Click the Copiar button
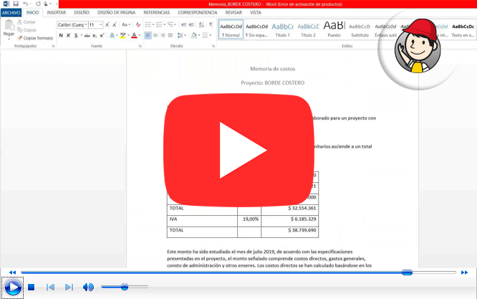The height and width of the screenshot is (299, 477). tap(26, 30)
